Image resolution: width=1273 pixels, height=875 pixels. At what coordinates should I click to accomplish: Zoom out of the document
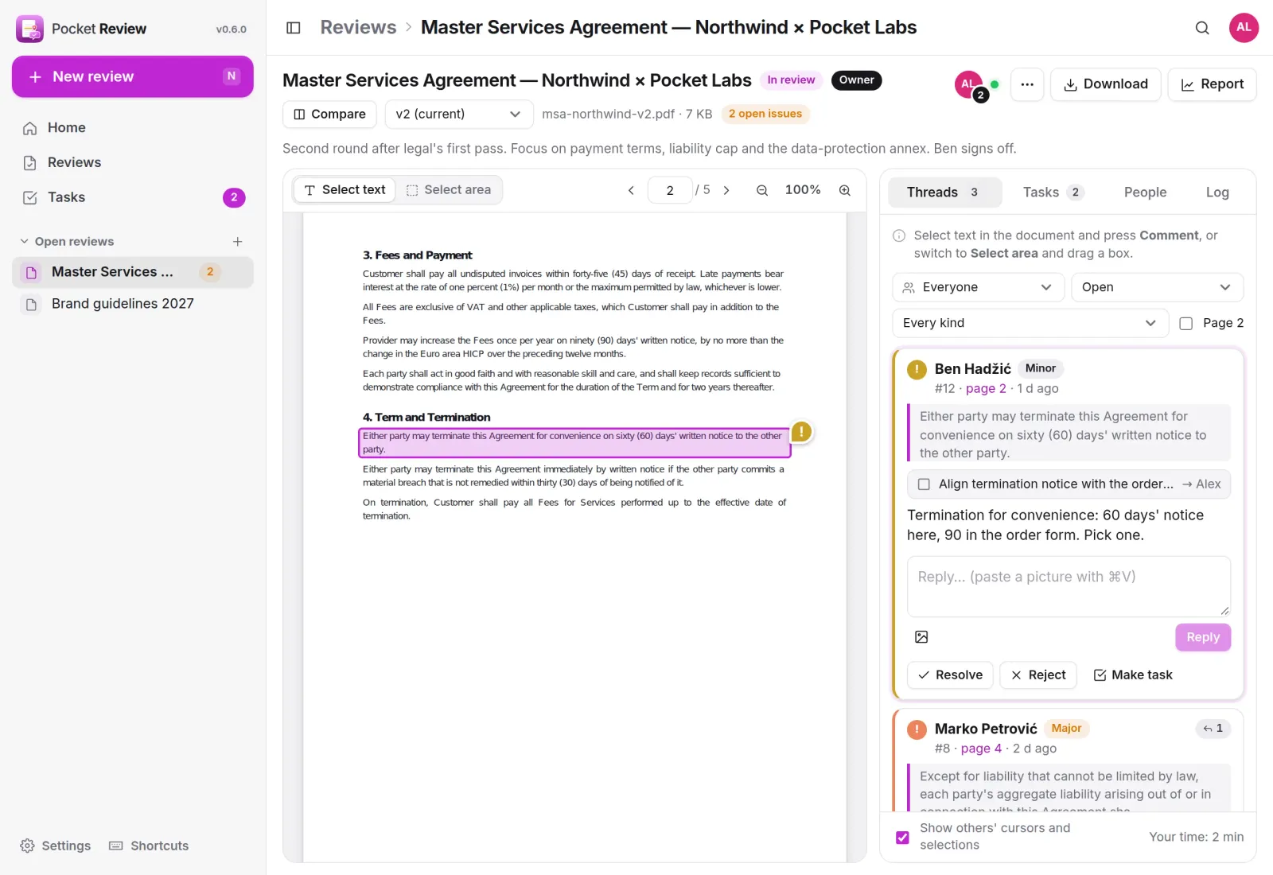click(762, 190)
